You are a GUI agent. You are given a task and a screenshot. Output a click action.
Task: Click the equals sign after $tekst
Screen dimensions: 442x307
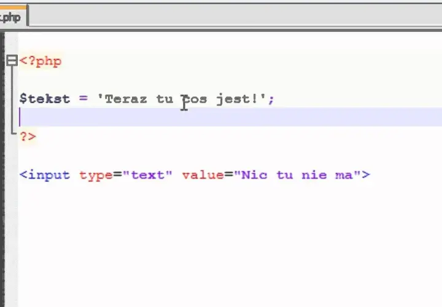pyautogui.click(x=83, y=99)
